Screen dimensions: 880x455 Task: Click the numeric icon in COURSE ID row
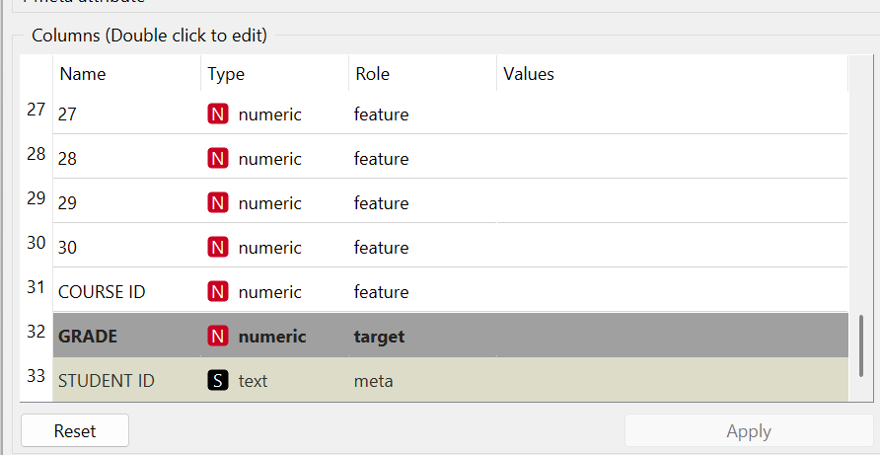[x=218, y=291]
